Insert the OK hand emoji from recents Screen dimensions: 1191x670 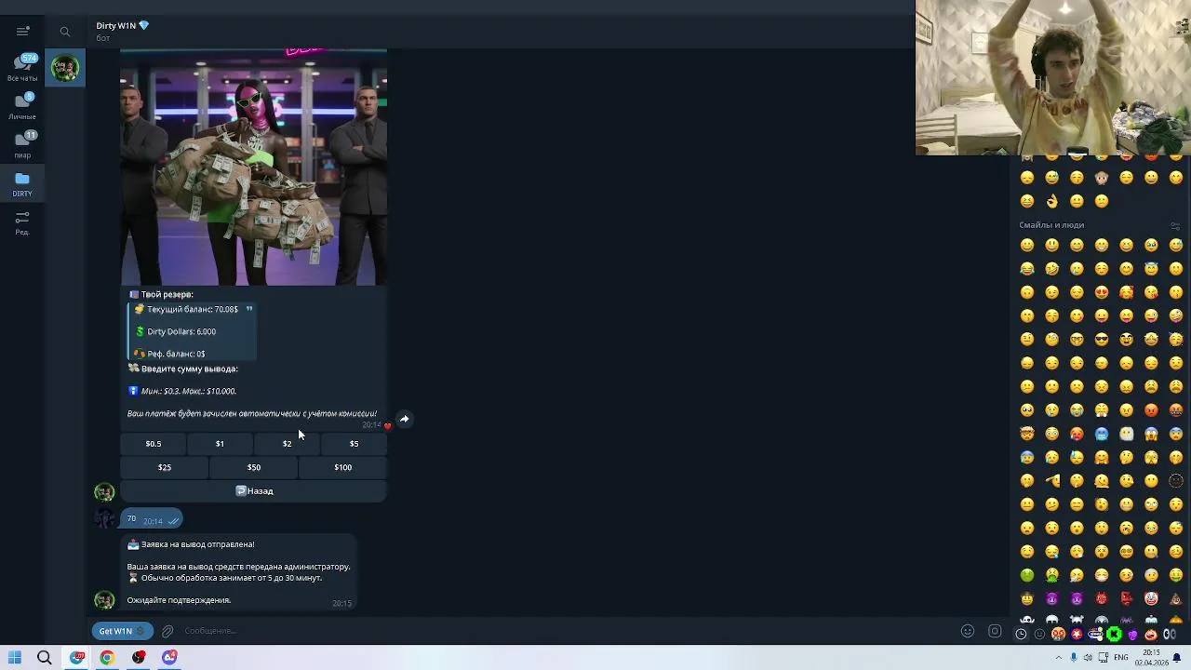1051,201
